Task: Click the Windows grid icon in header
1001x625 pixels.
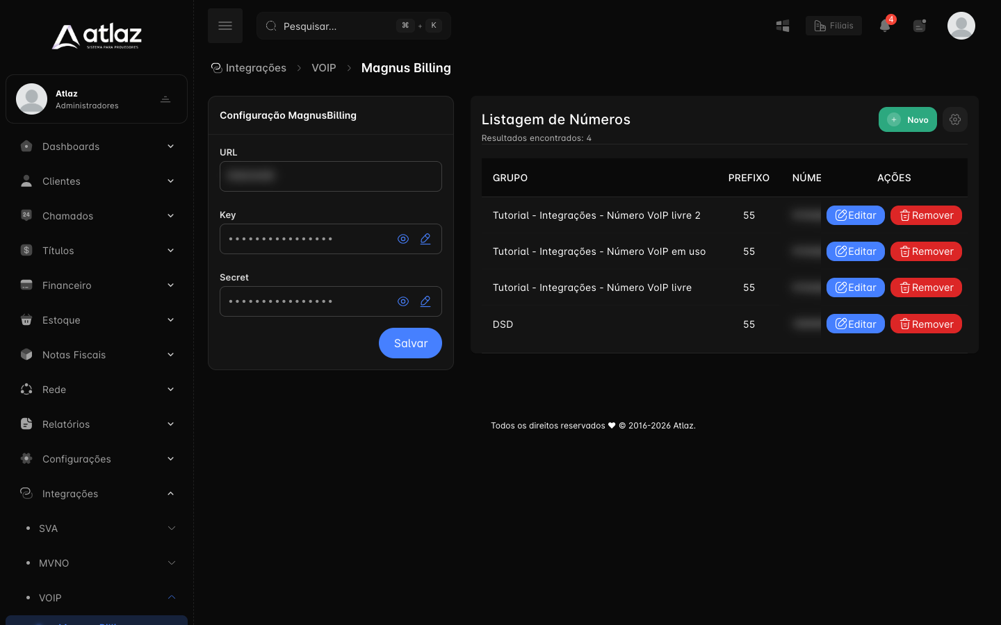Action: pyautogui.click(x=783, y=26)
